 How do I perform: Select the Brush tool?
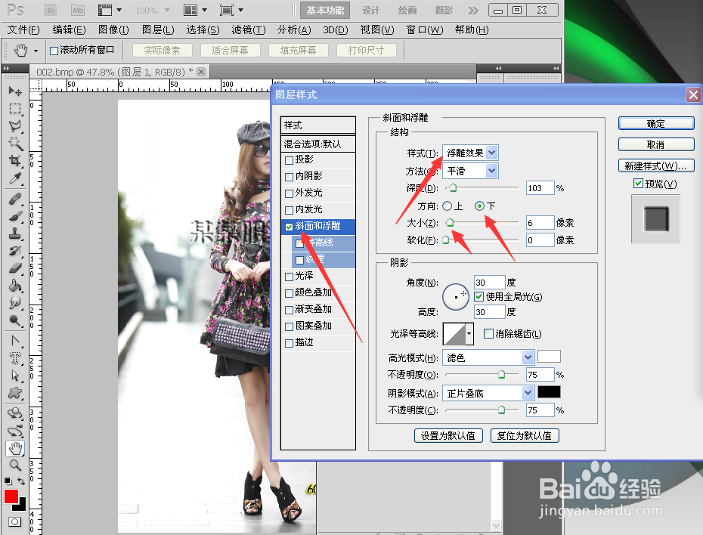(15, 216)
